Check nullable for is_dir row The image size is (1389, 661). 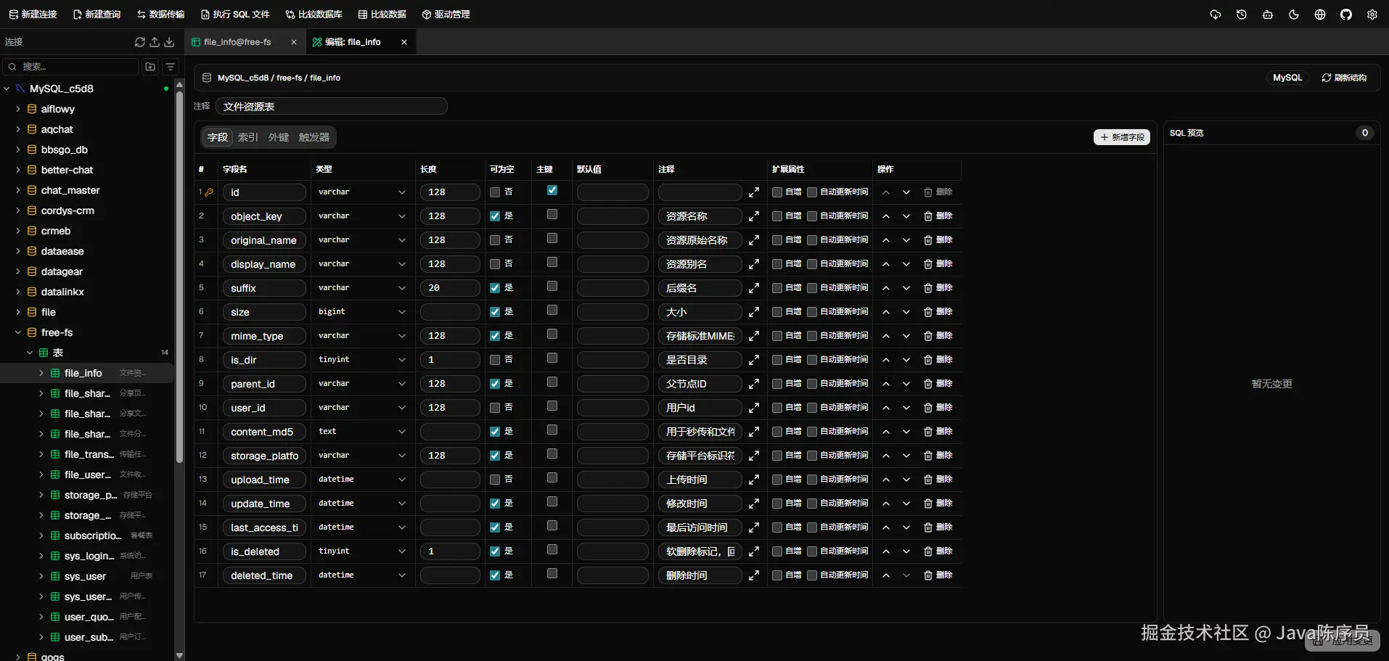495,360
